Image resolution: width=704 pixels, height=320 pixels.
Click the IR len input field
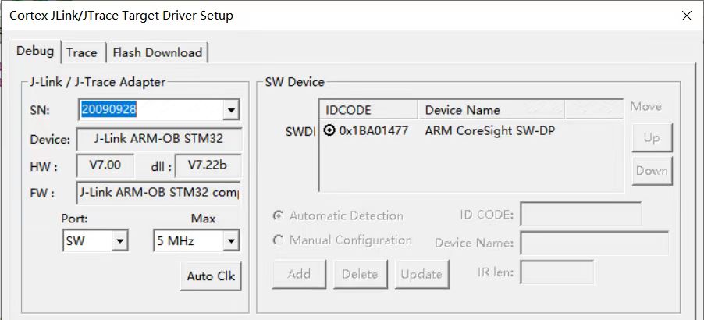pyautogui.click(x=556, y=272)
